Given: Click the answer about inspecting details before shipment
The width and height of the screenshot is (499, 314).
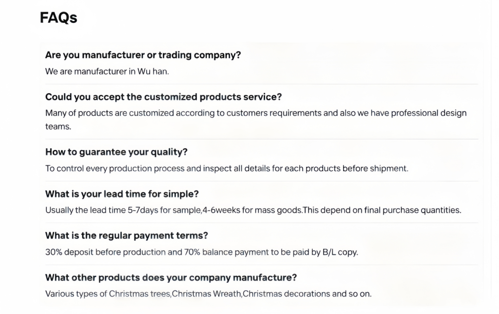Looking at the screenshot, I should tap(227, 169).
